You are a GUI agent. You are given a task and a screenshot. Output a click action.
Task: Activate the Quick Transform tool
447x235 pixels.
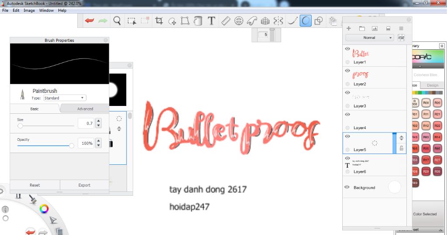[172, 21]
